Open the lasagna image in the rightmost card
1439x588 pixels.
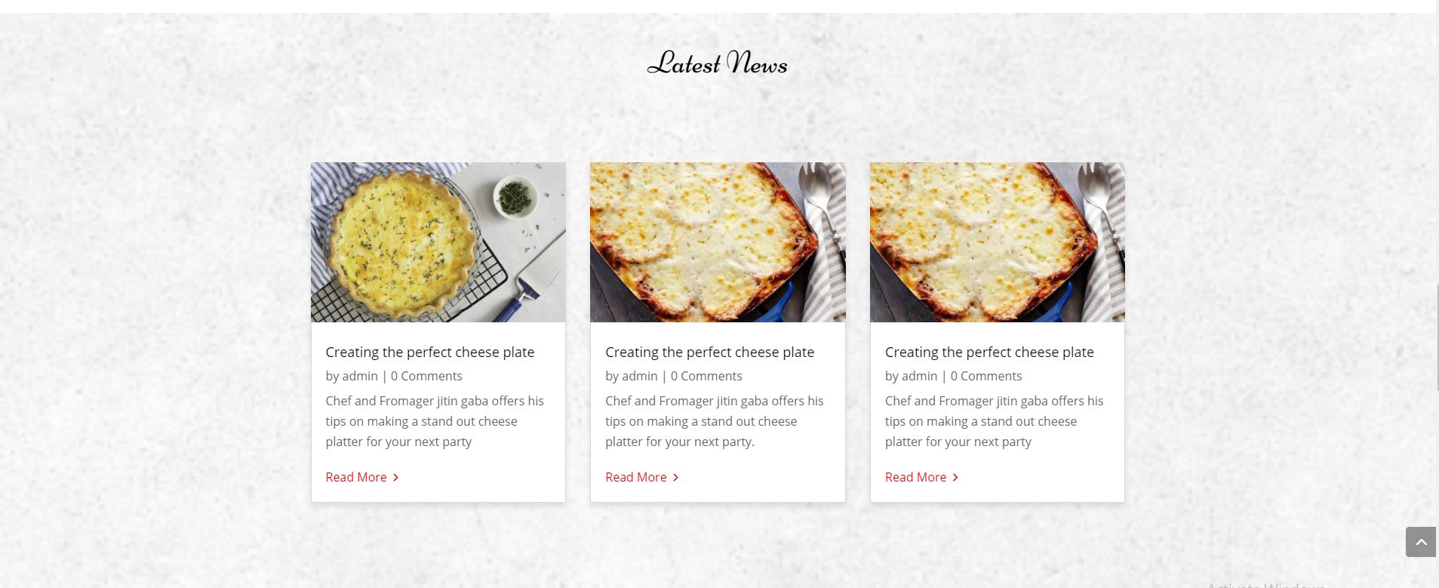pyautogui.click(x=997, y=242)
